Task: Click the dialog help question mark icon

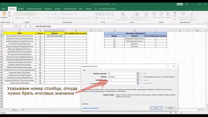Action: pos(168,66)
